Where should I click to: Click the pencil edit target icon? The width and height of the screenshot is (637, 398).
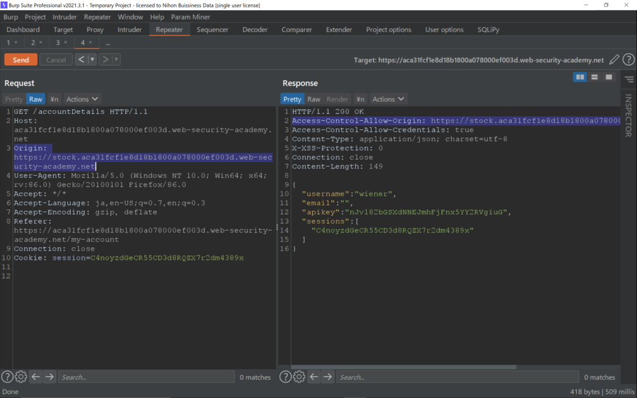coord(614,60)
